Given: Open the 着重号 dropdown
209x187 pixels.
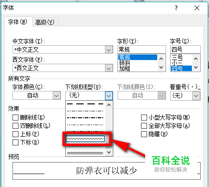Looking at the screenshot, I should [x=196, y=96].
